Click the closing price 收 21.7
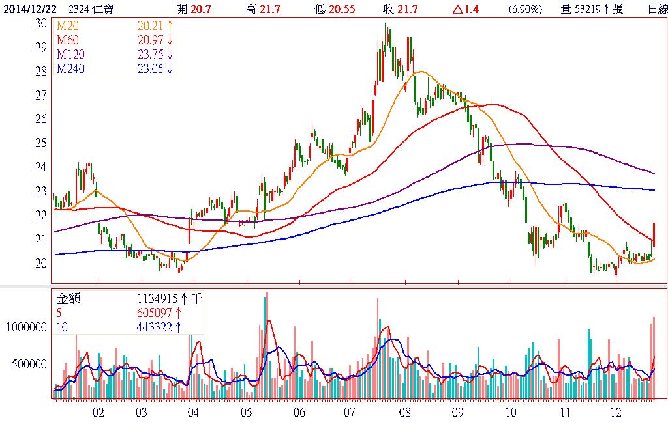The width and height of the screenshot is (668, 431). coord(399,8)
